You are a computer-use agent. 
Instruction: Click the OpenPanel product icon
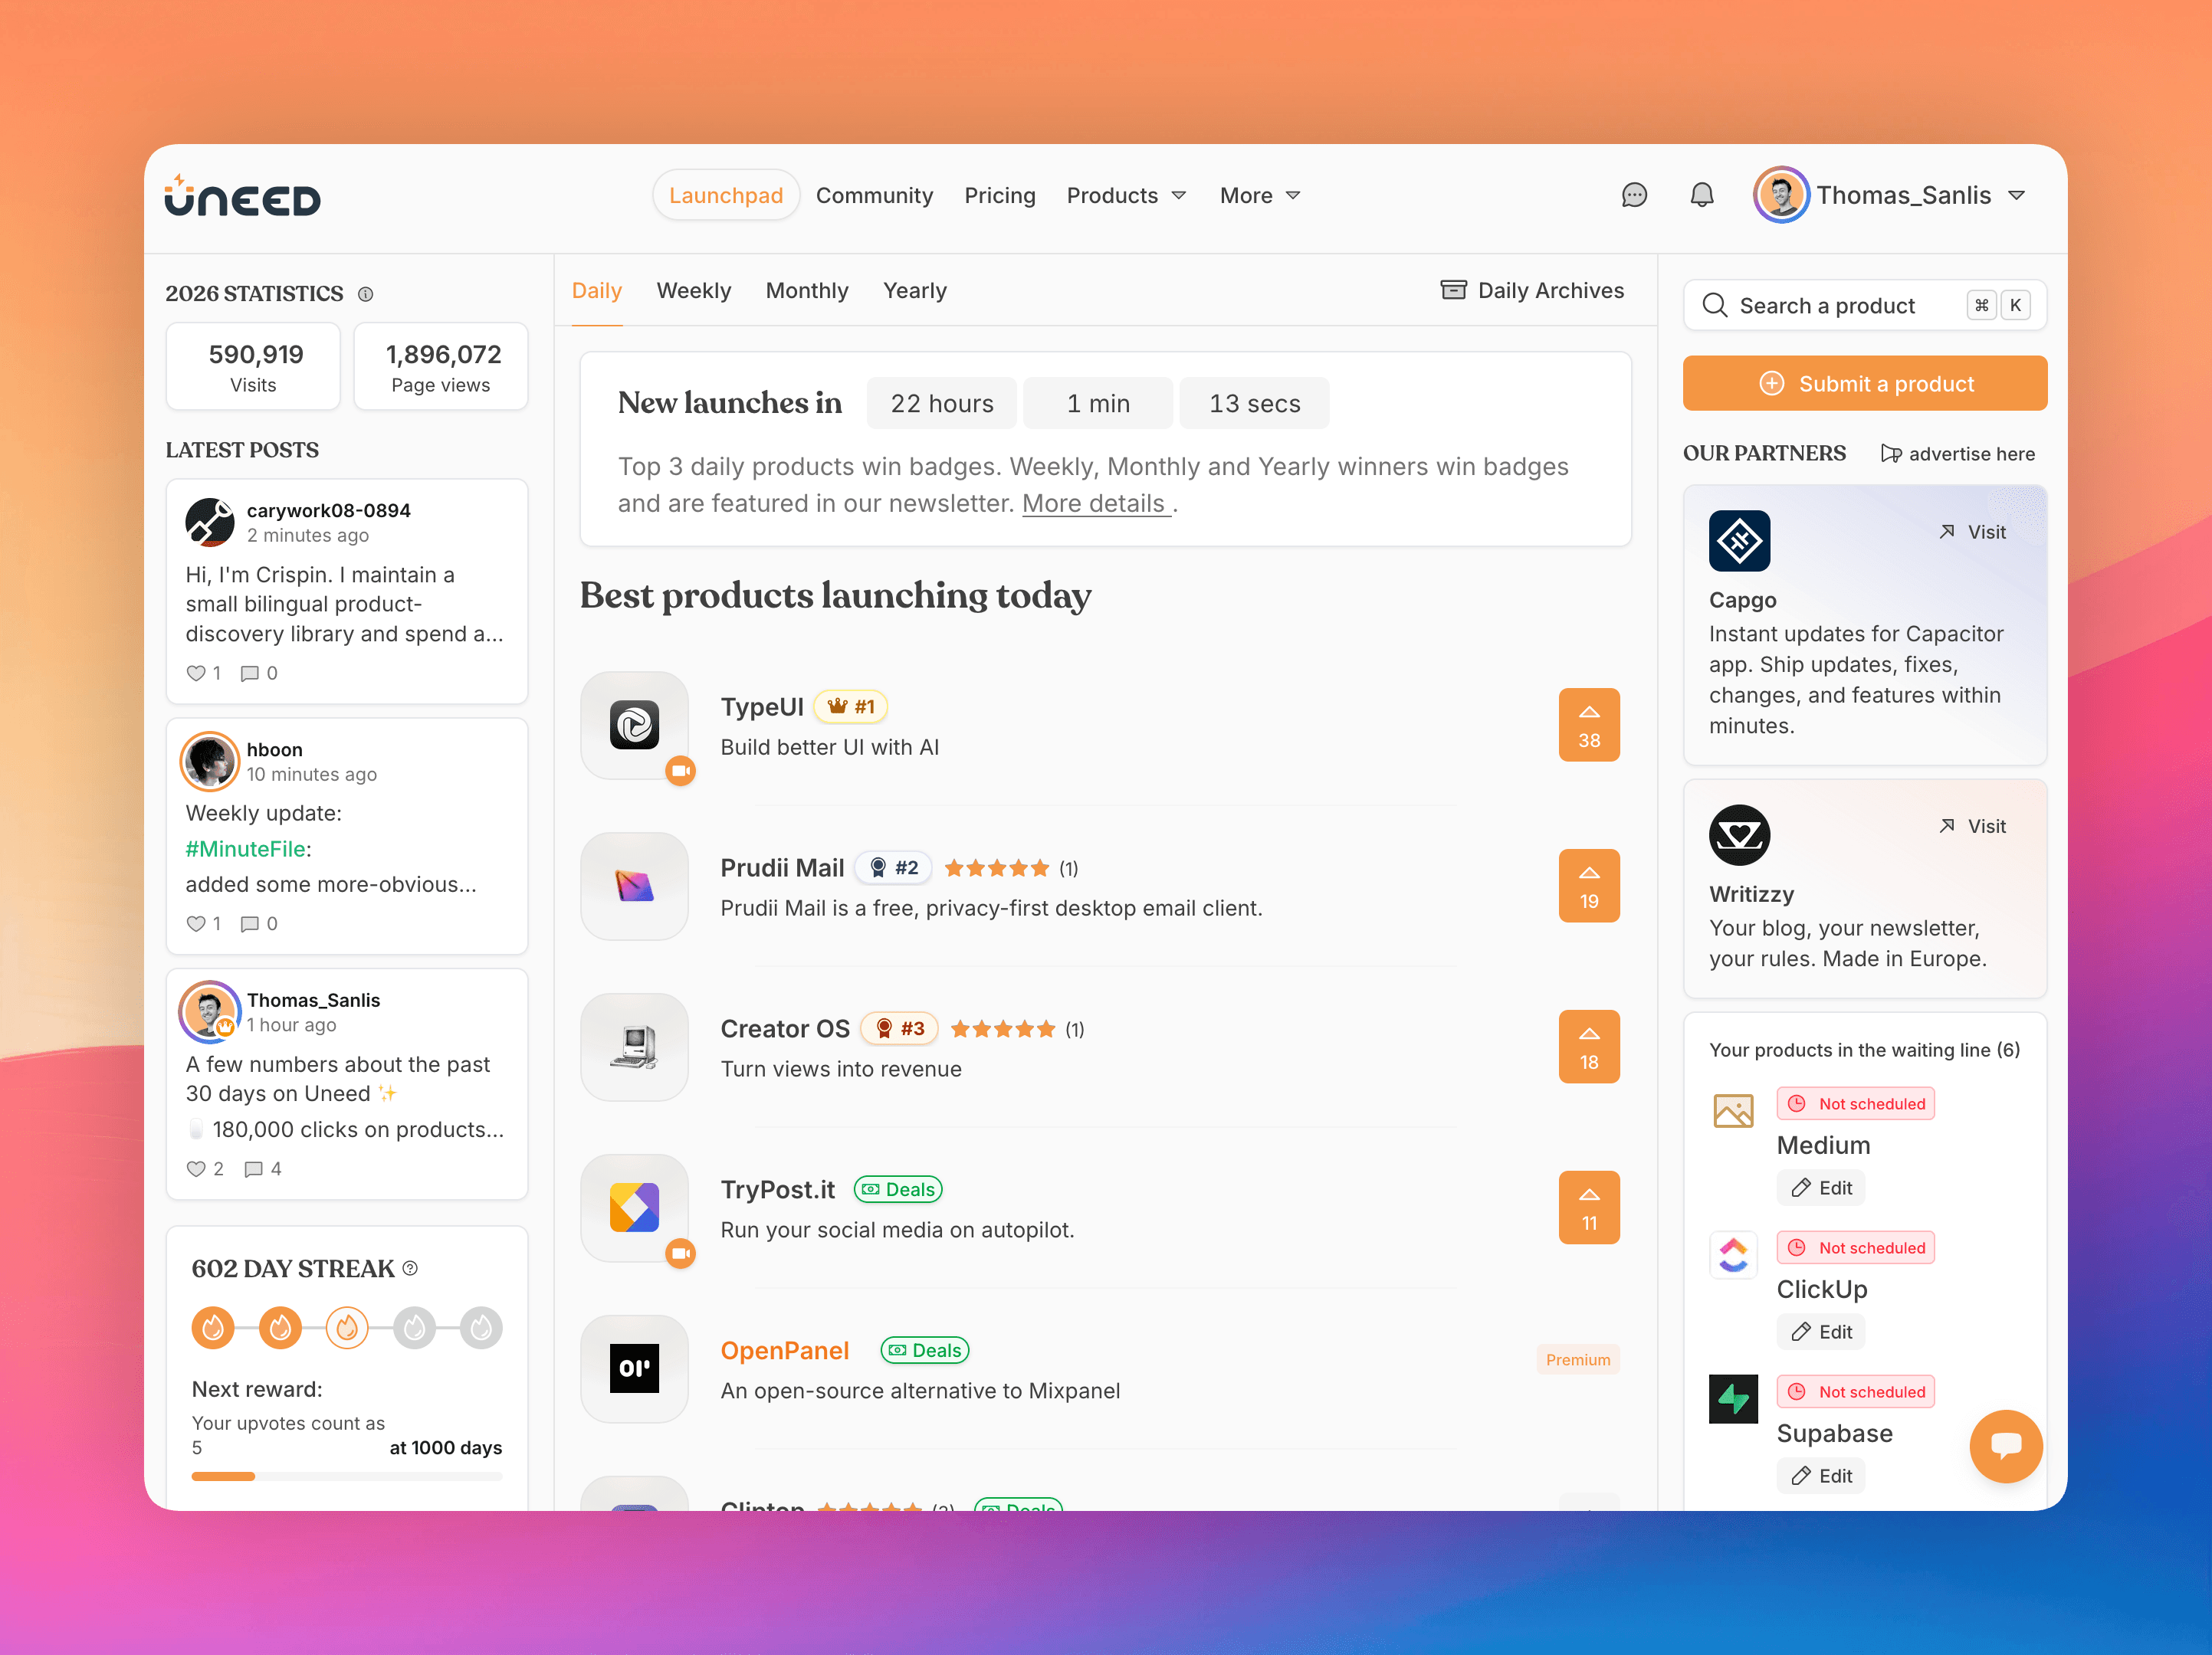tap(634, 1369)
